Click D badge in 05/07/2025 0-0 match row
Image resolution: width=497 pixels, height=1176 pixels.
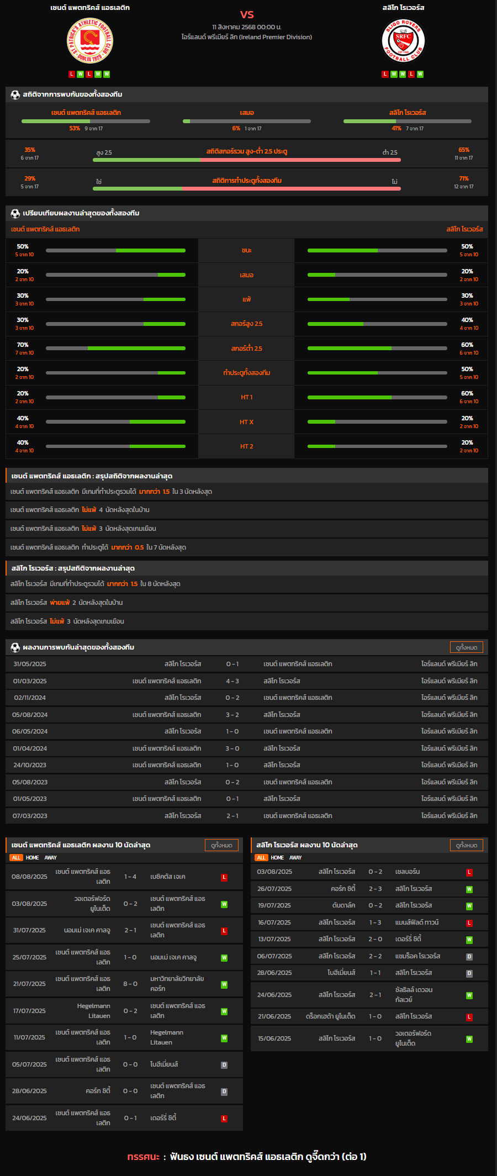[x=224, y=1065]
